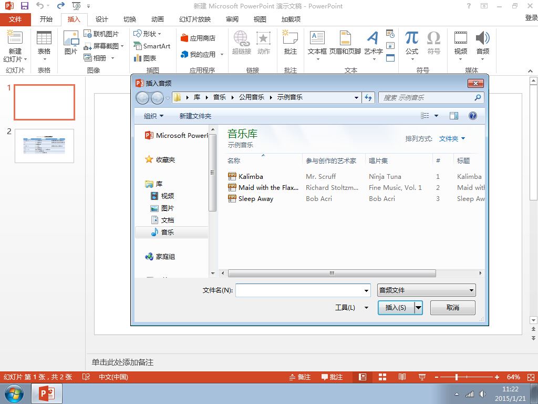Toggle Comments (批注) pane in status bar
Image resolution: width=538 pixels, height=404 pixels.
click(332, 377)
